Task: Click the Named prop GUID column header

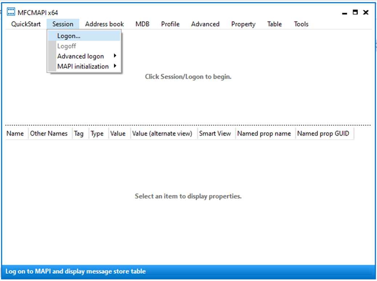Action: (x=324, y=133)
